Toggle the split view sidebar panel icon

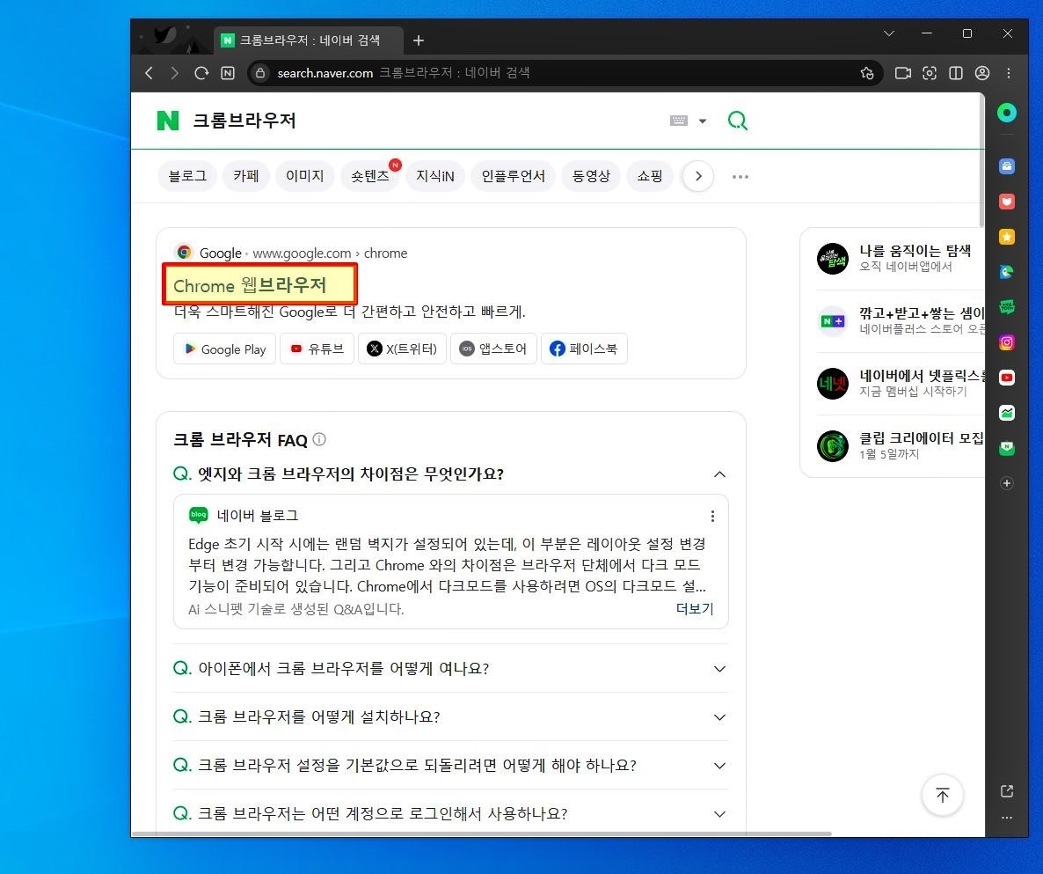point(956,73)
